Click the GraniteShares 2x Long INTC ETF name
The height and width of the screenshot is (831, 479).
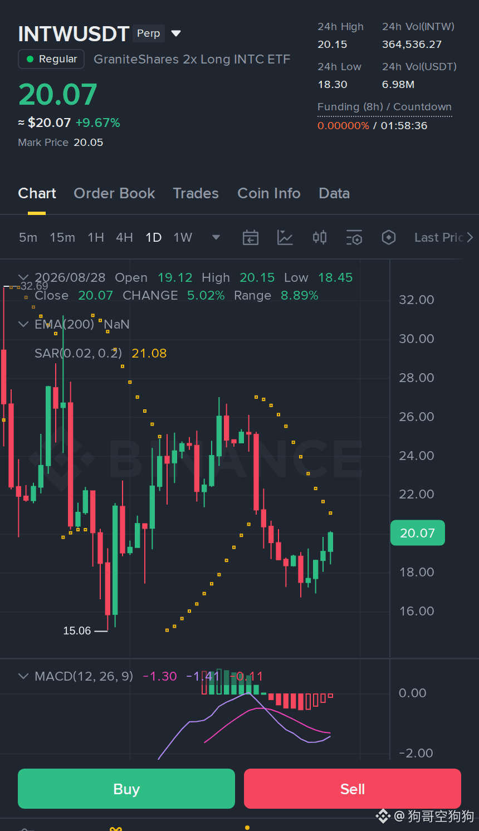pyautogui.click(x=192, y=59)
